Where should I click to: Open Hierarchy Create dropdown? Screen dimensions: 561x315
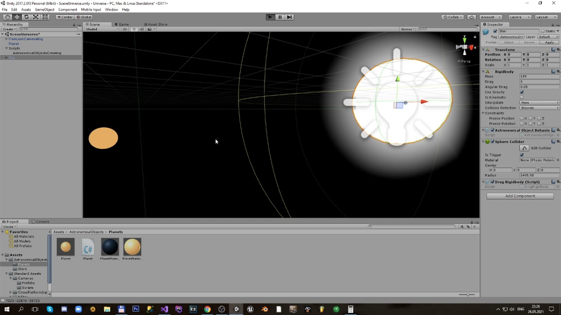[9, 29]
